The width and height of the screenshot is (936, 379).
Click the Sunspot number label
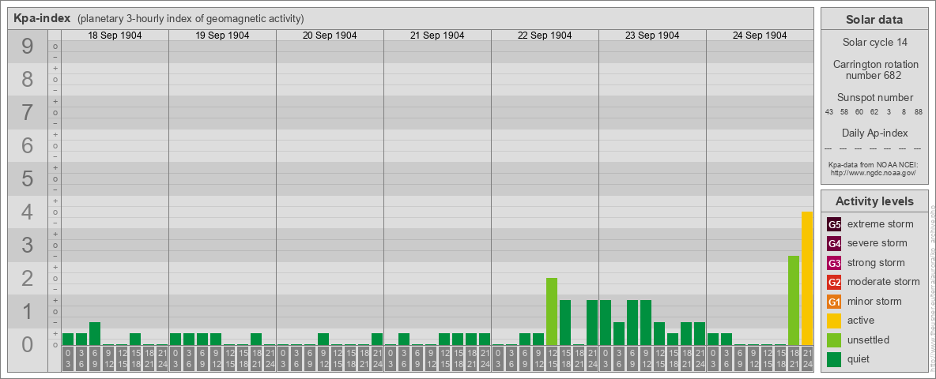click(x=874, y=98)
